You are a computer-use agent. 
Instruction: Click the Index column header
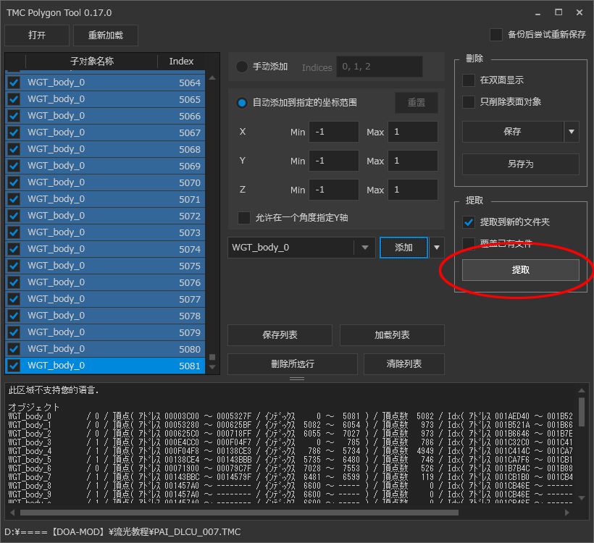[x=181, y=62]
